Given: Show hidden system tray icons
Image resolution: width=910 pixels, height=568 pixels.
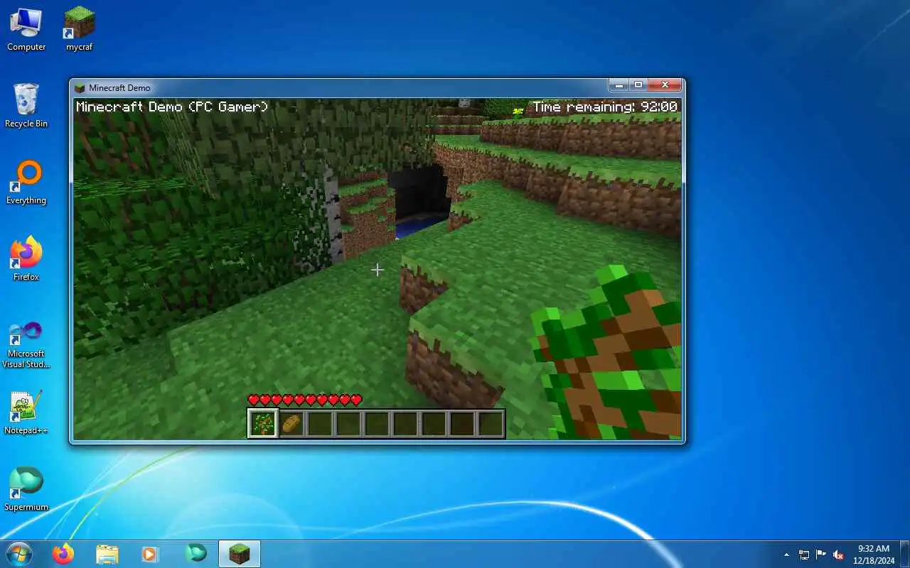Looking at the screenshot, I should pyautogui.click(x=786, y=555).
